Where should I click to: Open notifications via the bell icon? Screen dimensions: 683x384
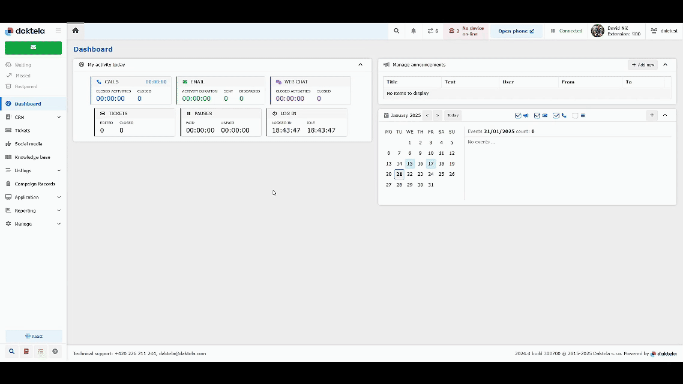pyautogui.click(x=414, y=31)
